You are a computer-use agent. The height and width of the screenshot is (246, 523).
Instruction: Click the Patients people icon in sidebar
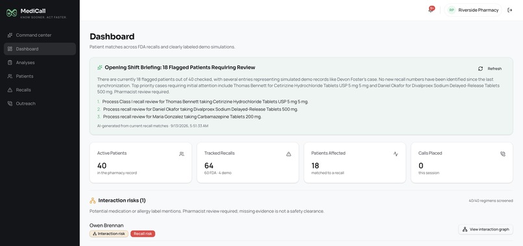[x=10, y=76]
